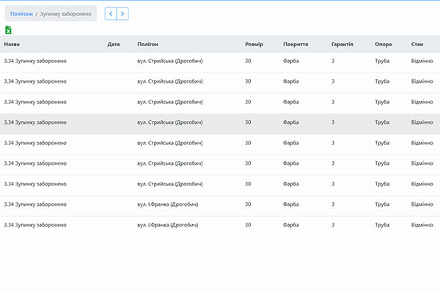Click the Стан column header

click(418, 44)
